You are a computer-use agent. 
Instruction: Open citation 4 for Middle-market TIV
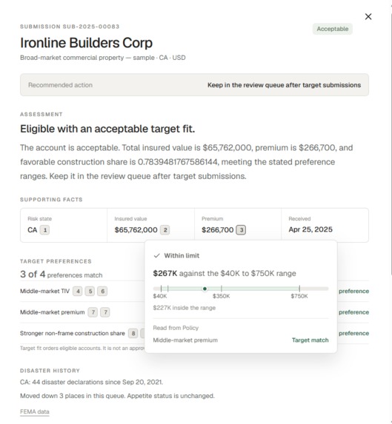(x=78, y=292)
